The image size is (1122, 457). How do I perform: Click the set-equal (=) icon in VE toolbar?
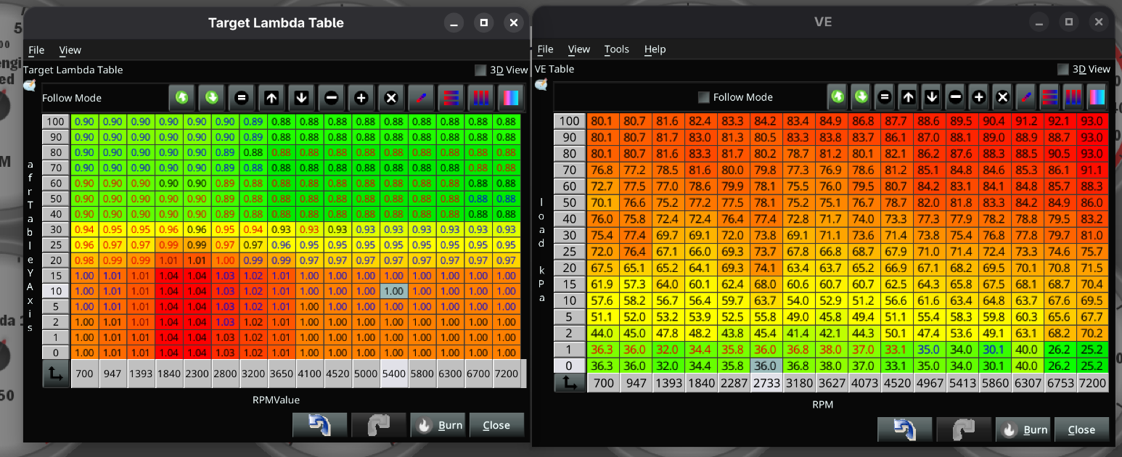click(884, 96)
